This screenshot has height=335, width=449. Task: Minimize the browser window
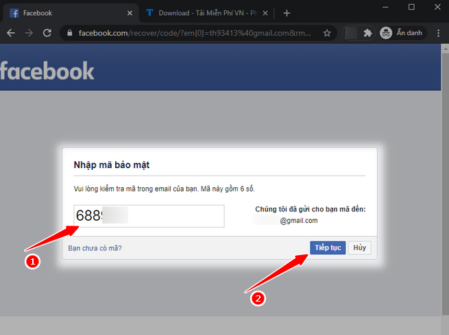[x=385, y=7]
